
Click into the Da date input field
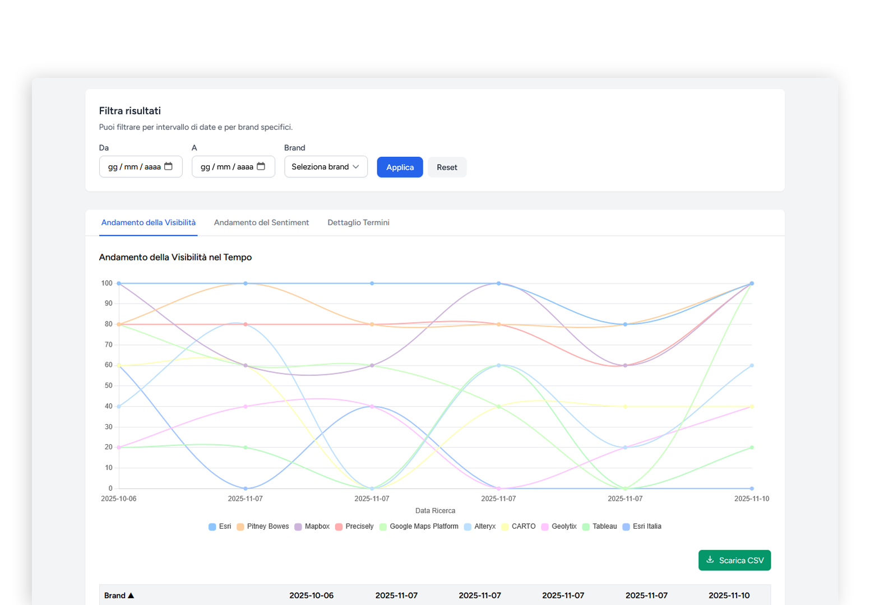pyautogui.click(x=133, y=167)
